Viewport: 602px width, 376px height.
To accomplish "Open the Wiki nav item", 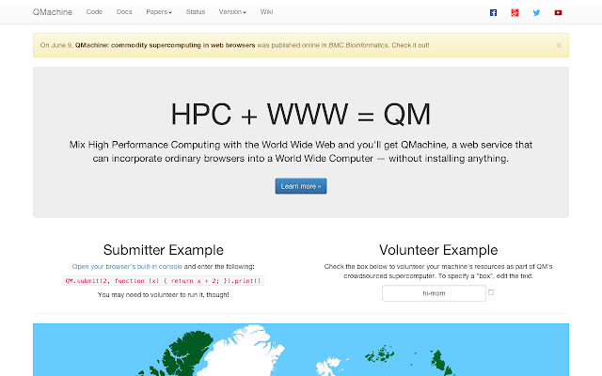I will (x=266, y=12).
